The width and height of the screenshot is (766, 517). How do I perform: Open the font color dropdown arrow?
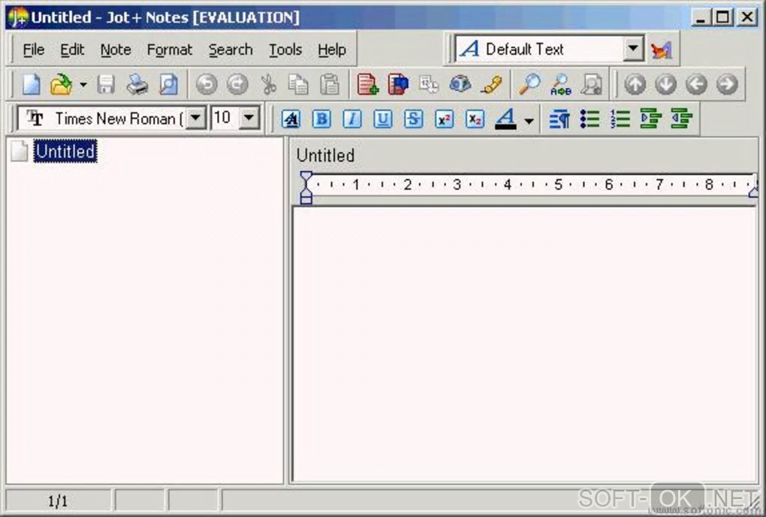coord(529,119)
